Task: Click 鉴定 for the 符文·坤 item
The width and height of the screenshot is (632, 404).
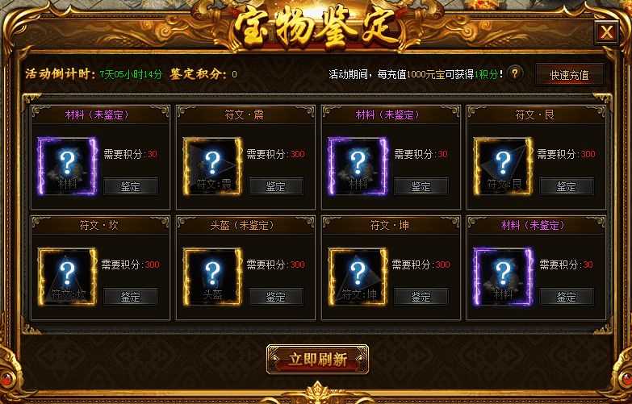Action: click(421, 297)
